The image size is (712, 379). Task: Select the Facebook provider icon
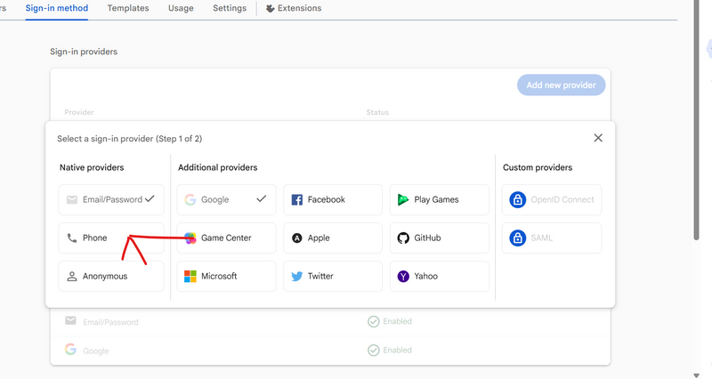(297, 200)
